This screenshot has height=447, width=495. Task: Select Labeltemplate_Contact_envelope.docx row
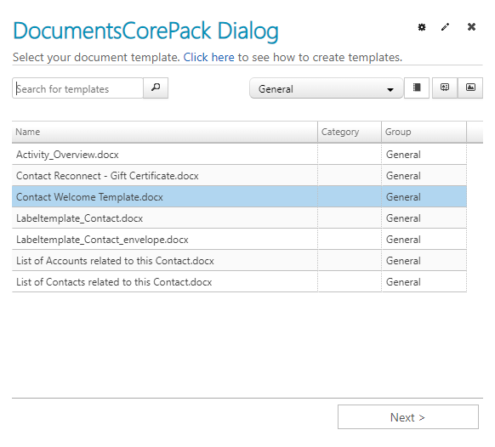tap(239, 240)
